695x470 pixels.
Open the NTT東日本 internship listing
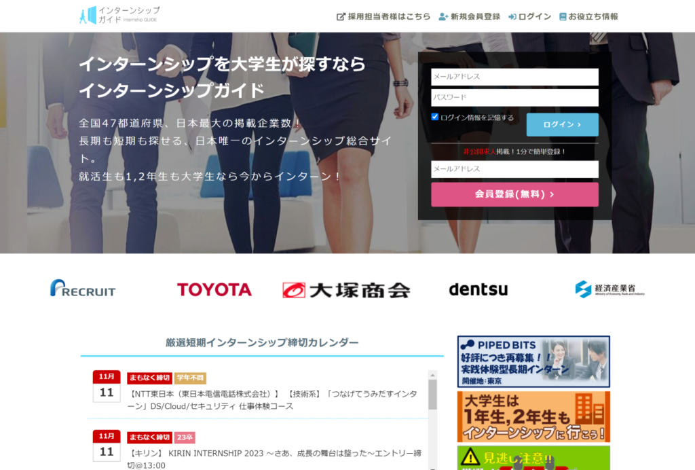273,399
